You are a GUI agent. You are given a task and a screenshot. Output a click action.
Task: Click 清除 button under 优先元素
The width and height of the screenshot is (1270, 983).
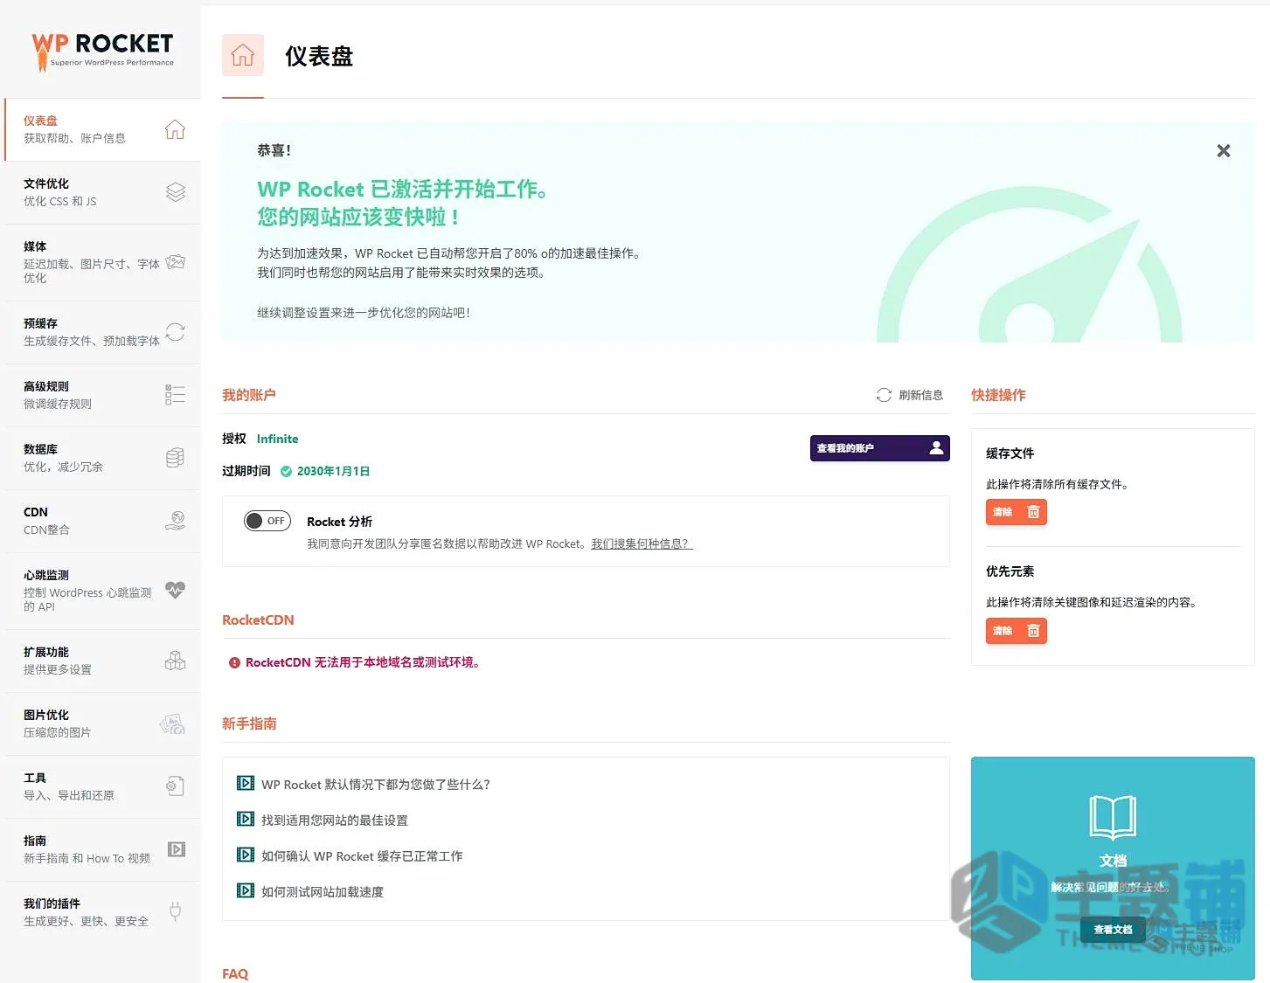pos(1016,631)
